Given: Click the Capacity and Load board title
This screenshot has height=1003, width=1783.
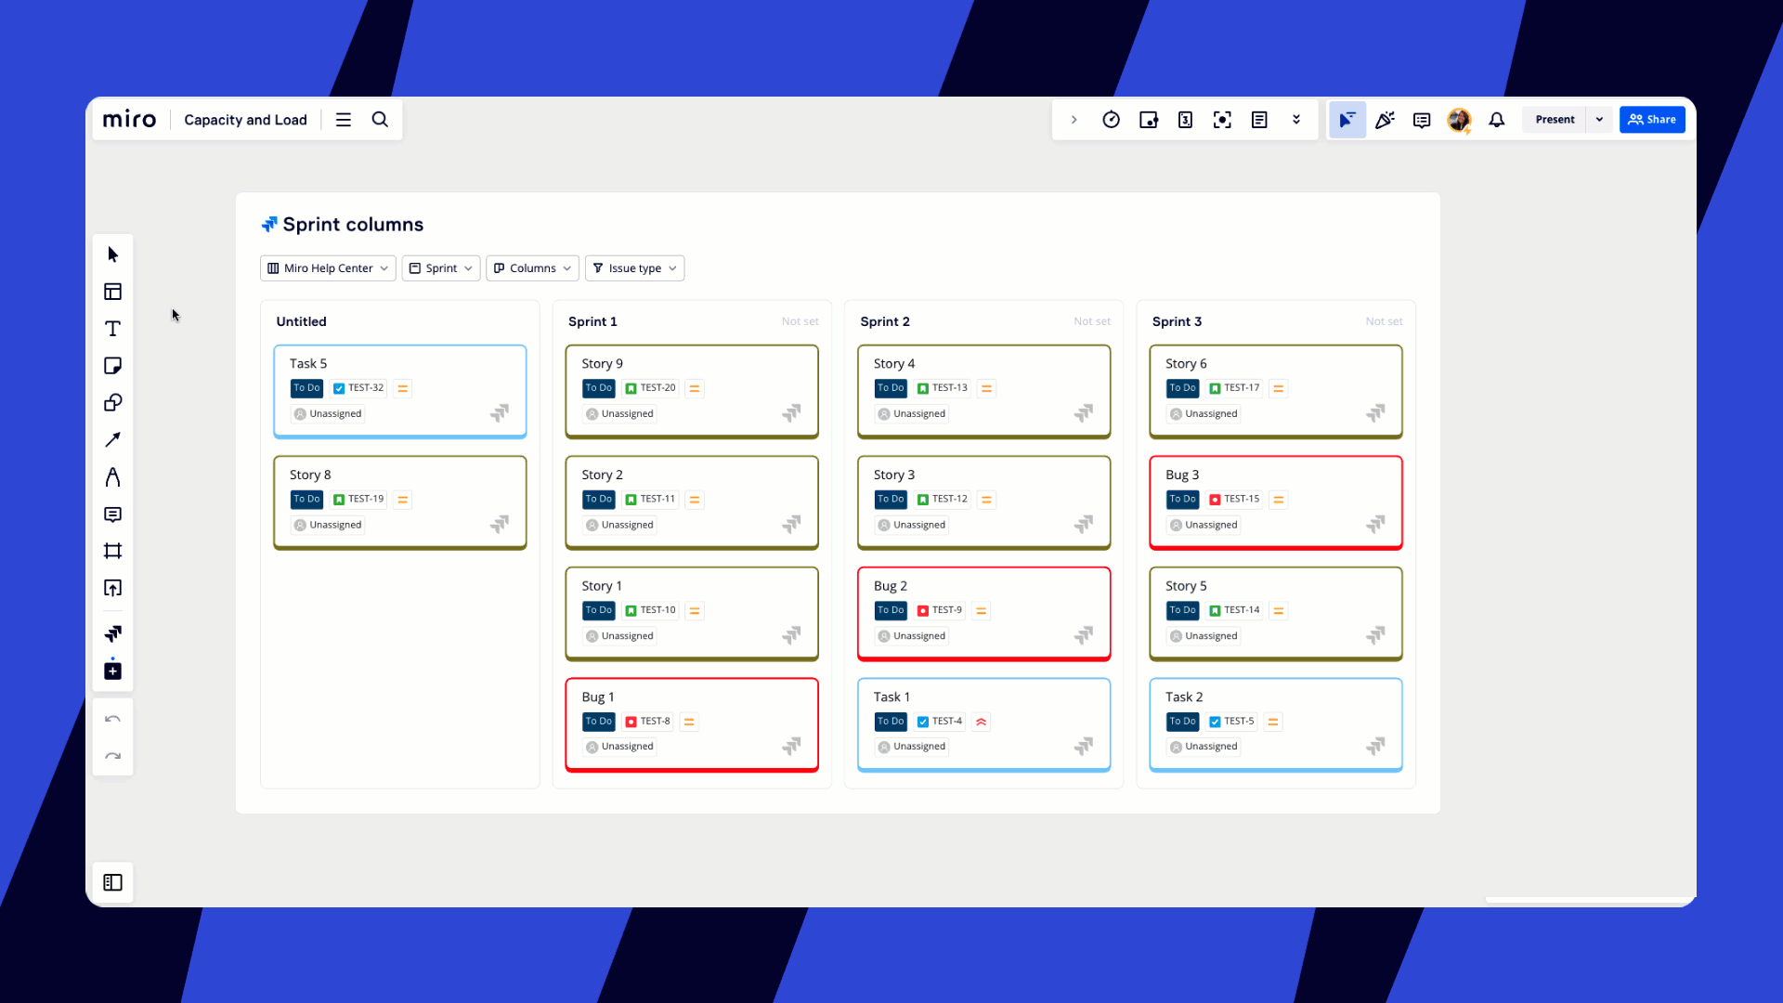Looking at the screenshot, I should [245, 119].
